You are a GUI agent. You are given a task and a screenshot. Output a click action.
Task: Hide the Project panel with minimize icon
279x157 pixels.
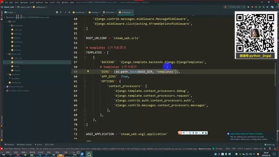click(x=69, y=12)
